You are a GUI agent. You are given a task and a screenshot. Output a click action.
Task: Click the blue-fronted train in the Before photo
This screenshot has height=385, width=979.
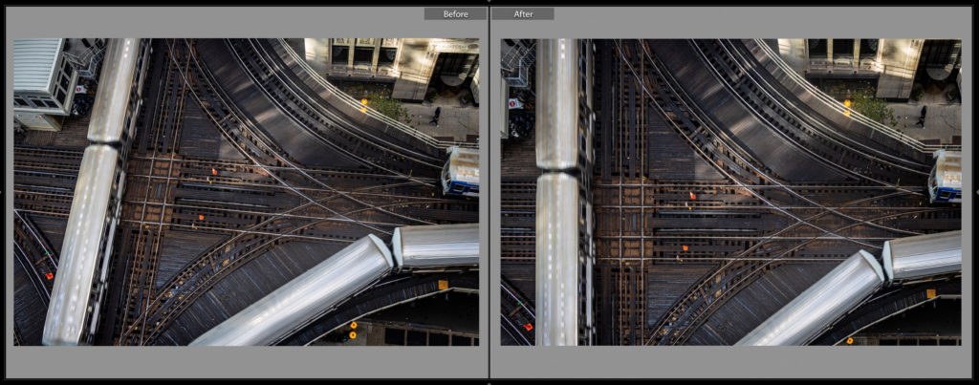coord(461,172)
